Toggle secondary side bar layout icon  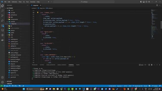pos(146,2)
